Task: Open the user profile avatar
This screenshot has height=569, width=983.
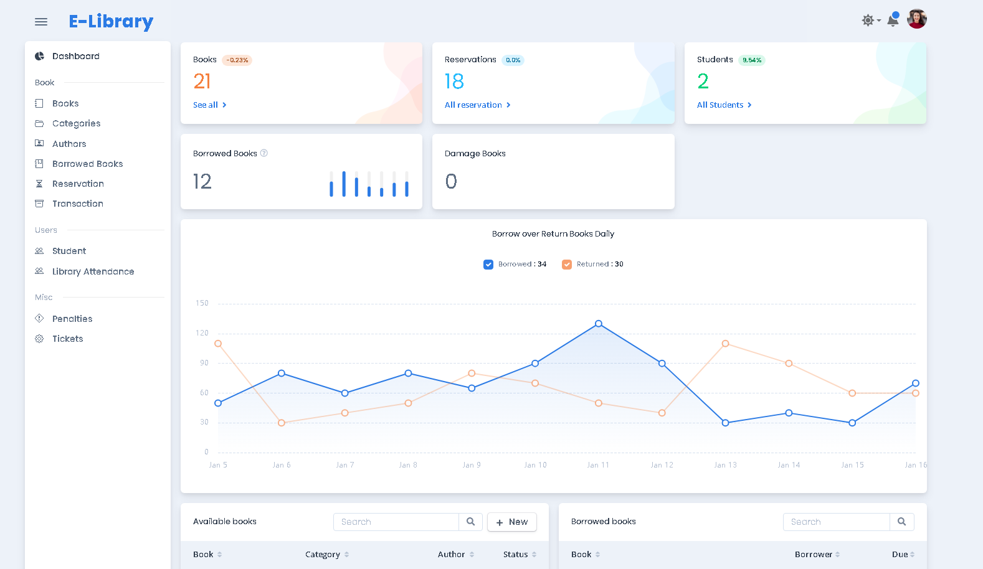Action: [x=917, y=19]
